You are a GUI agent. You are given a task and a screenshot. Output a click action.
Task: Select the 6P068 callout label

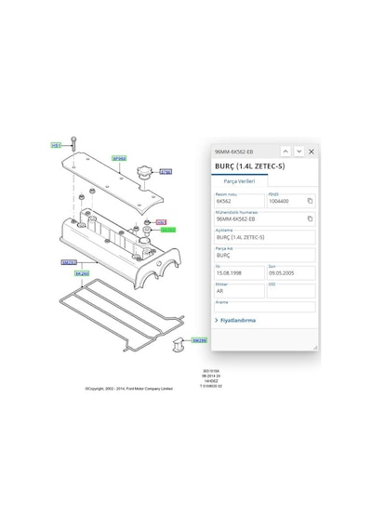click(119, 158)
